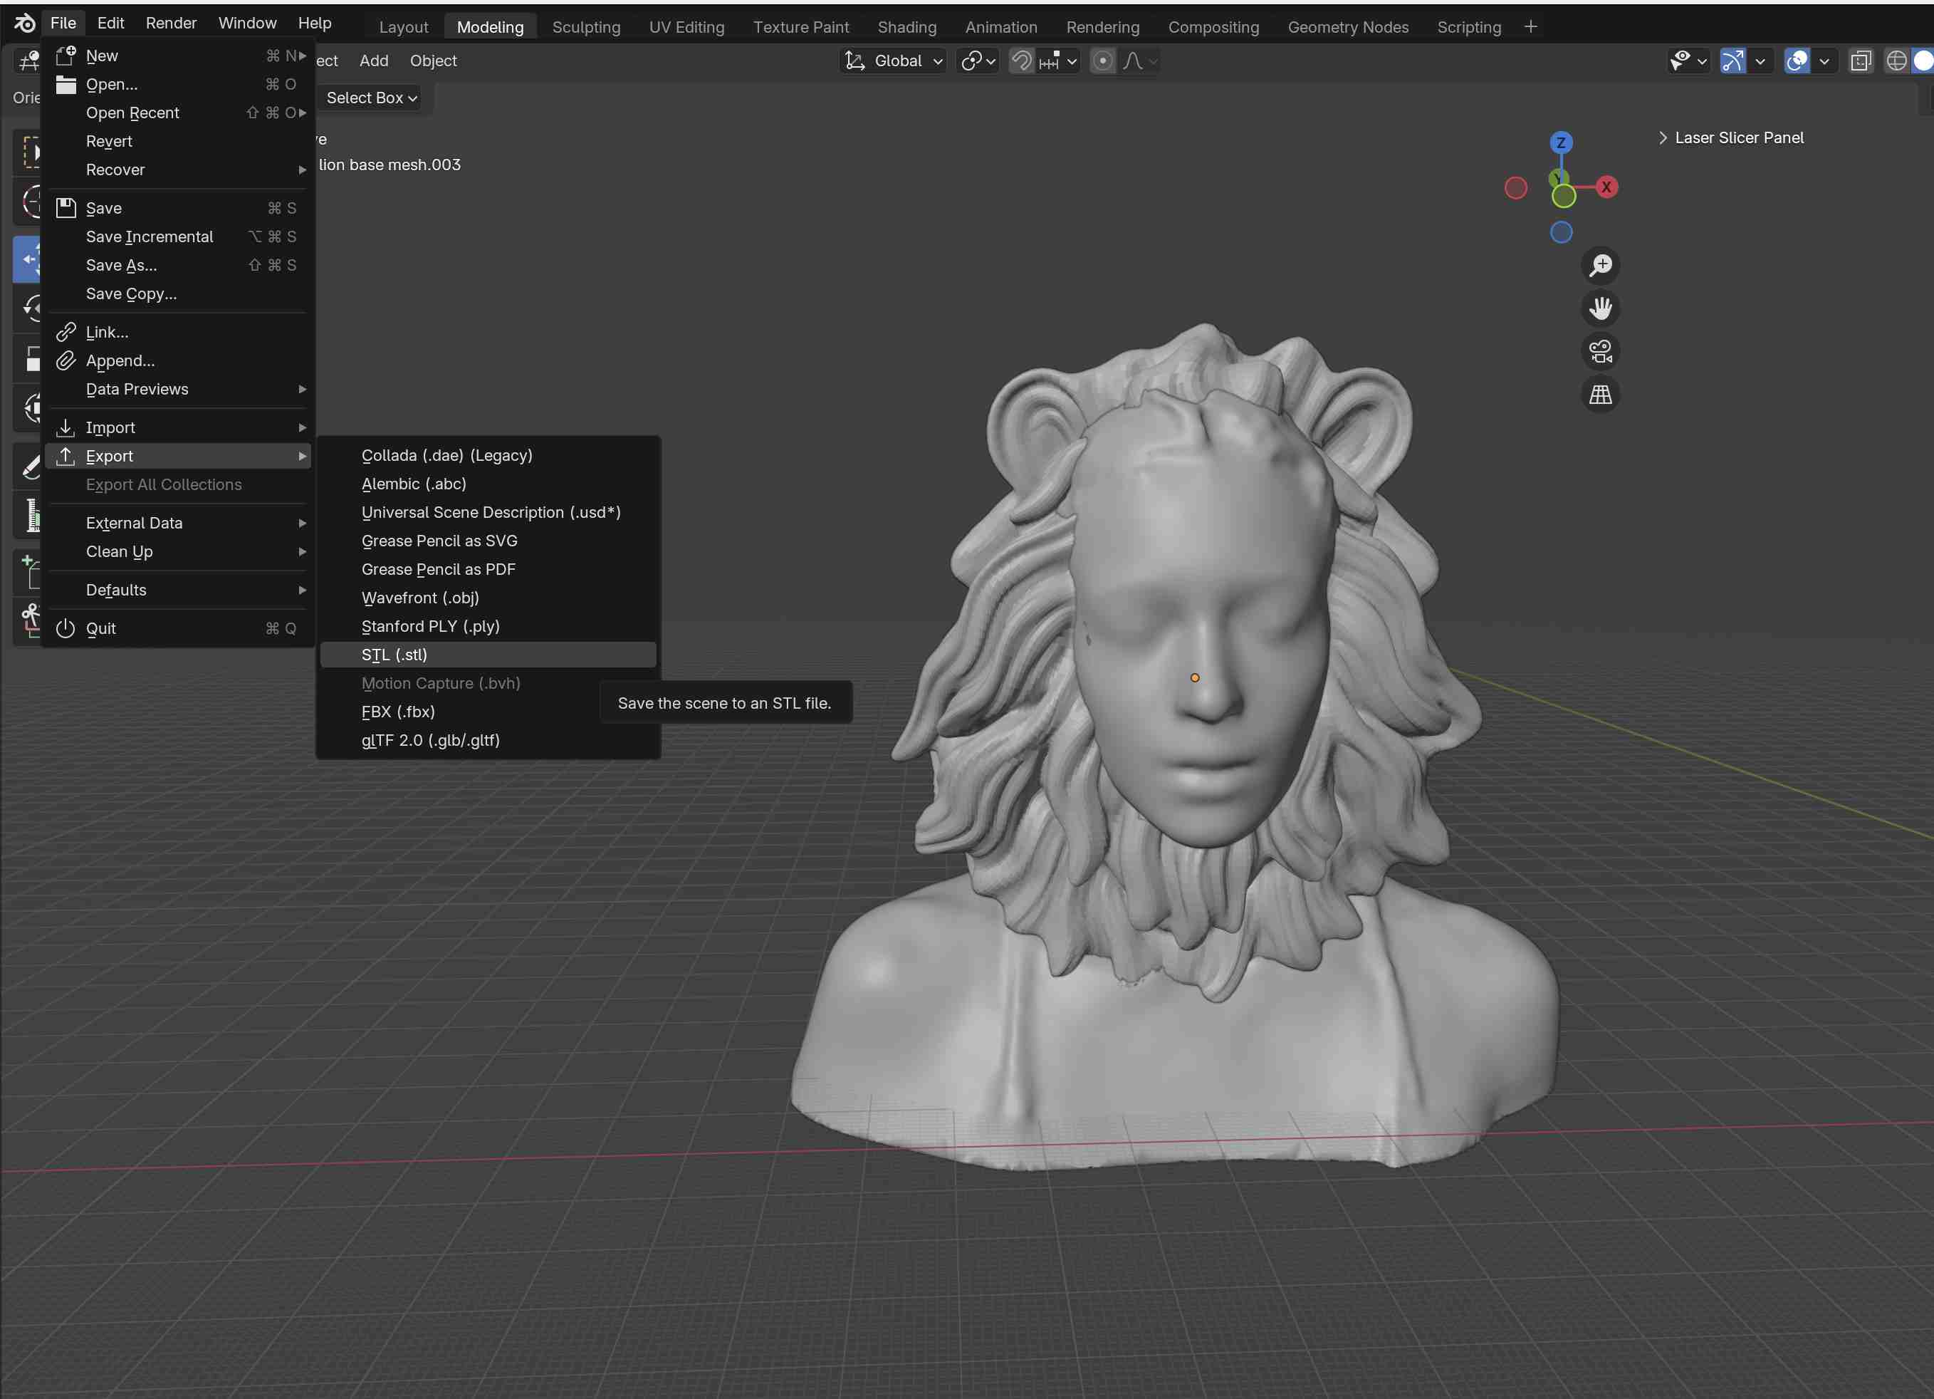This screenshot has height=1399, width=1934.
Task: Open snapping options dropdown
Action: tap(1058, 61)
